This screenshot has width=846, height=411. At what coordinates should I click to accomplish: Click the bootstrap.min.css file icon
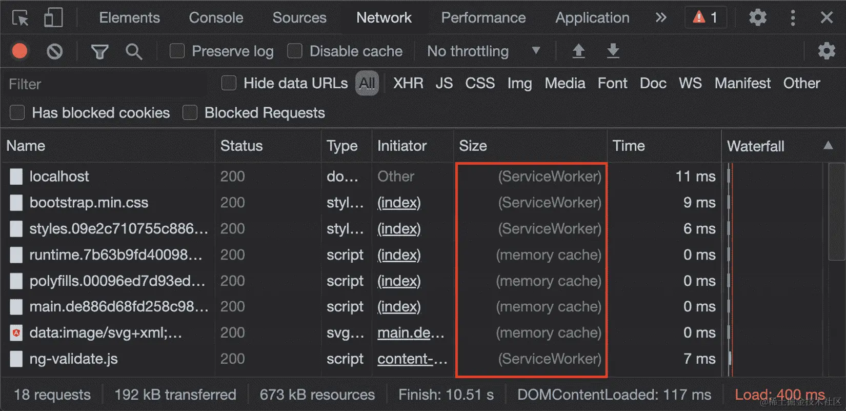click(x=16, y=203)
